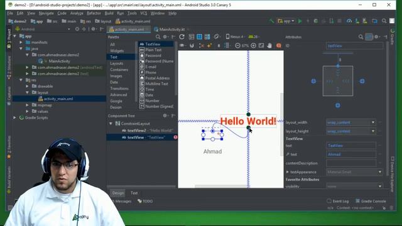Expand the Gradle Scripts node

(x=15, y=117)
